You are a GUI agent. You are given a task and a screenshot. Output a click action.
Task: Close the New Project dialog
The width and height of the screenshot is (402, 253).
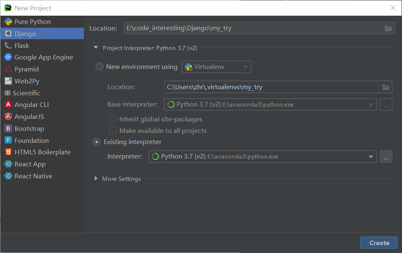(x=393, y=8)
